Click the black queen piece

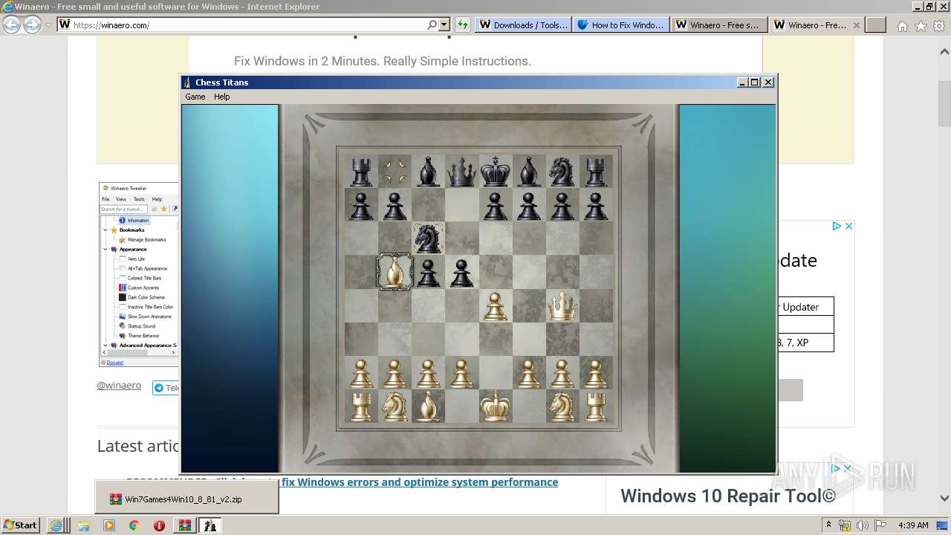tap(461, 172)
